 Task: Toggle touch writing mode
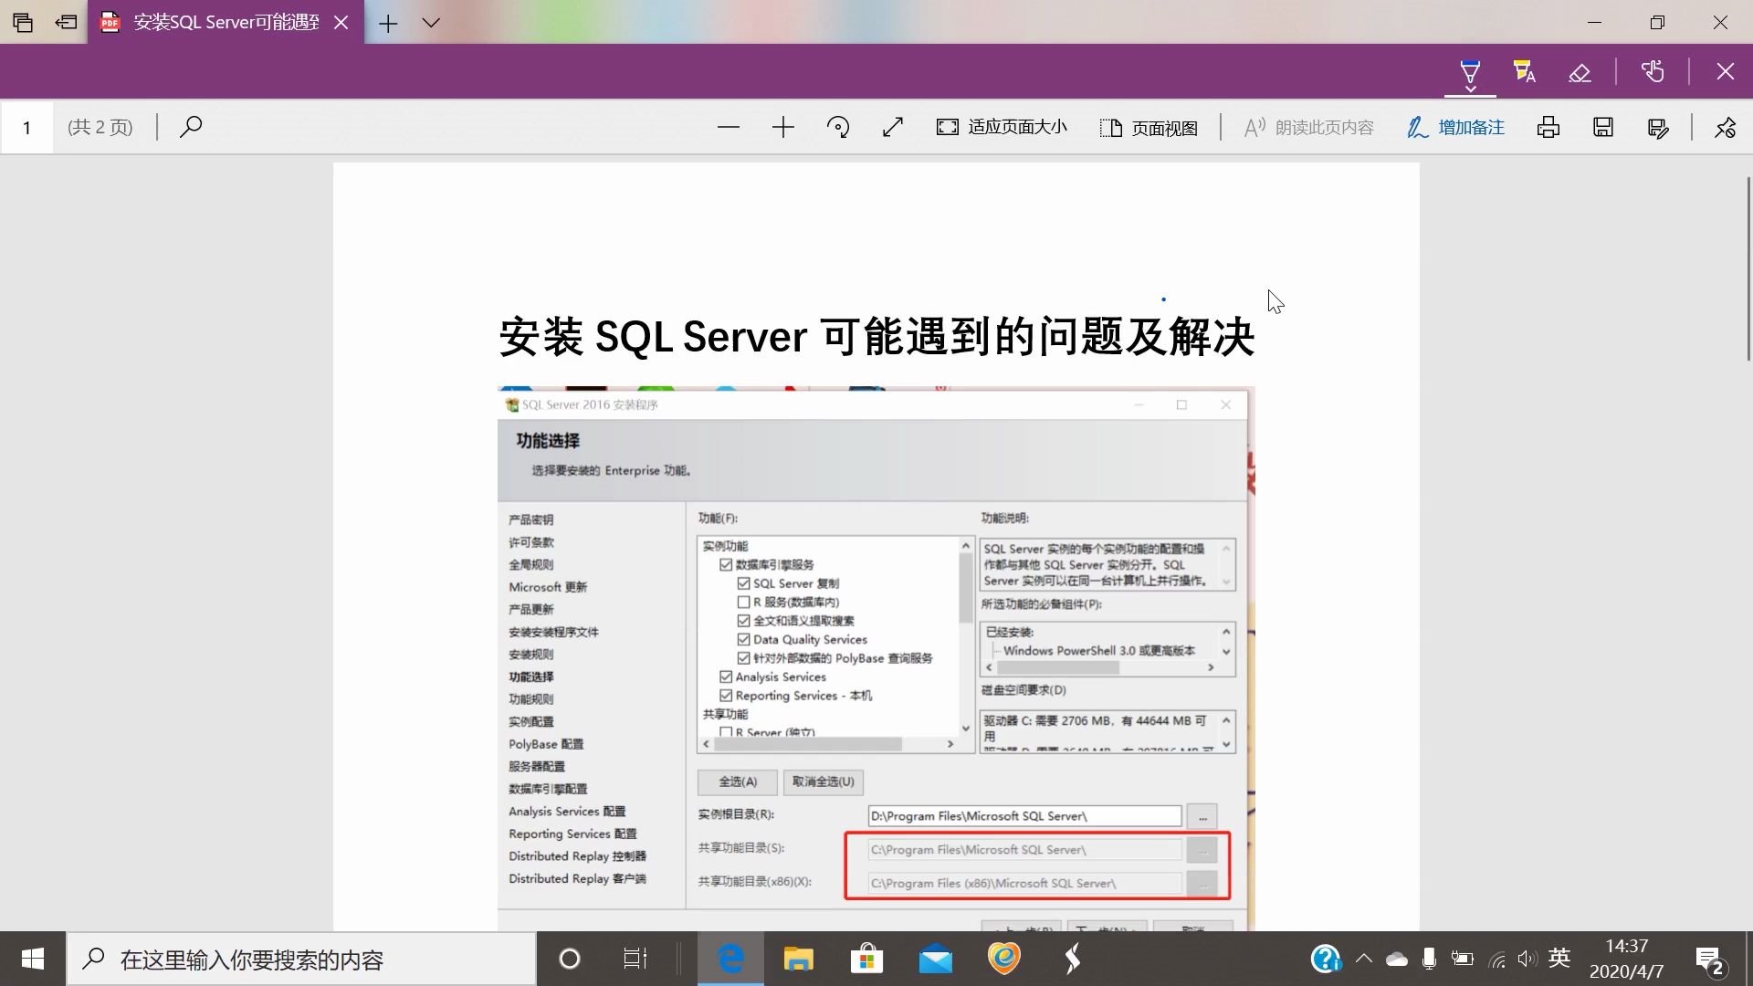pyautogui.click(x=1653, y=71)
